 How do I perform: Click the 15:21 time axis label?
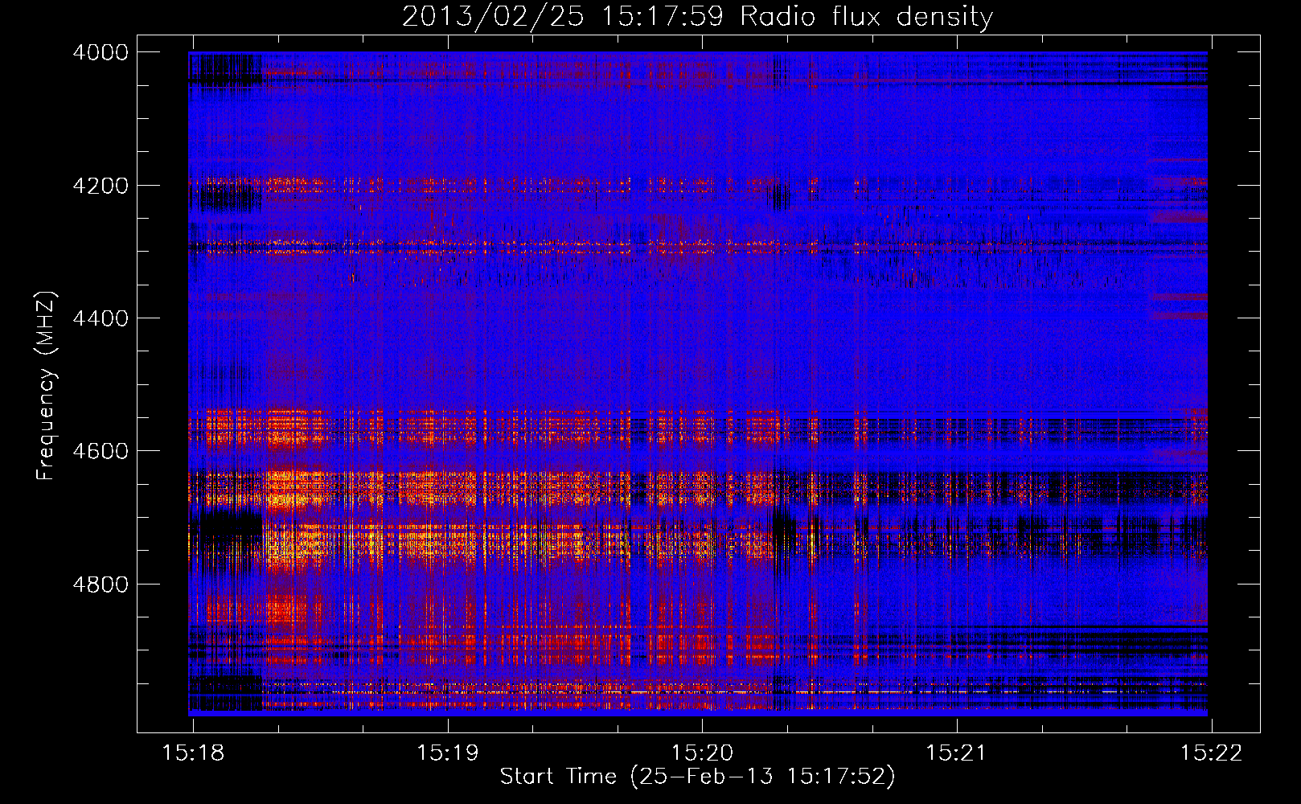(x=956, y=753)
